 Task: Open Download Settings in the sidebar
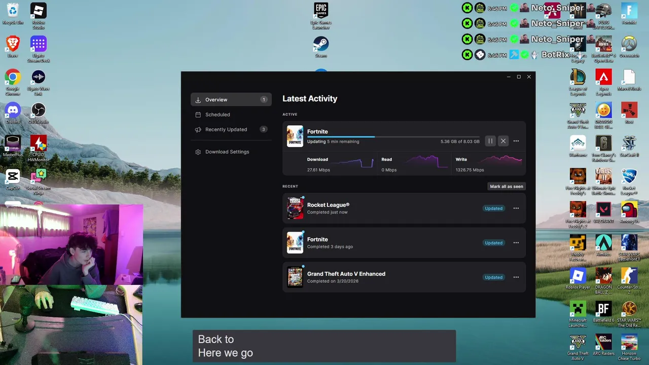[231, 152]
